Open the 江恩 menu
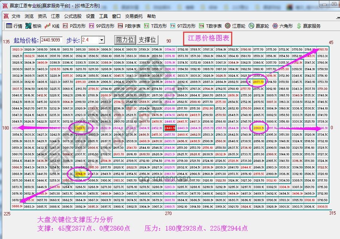 point(55,16)
